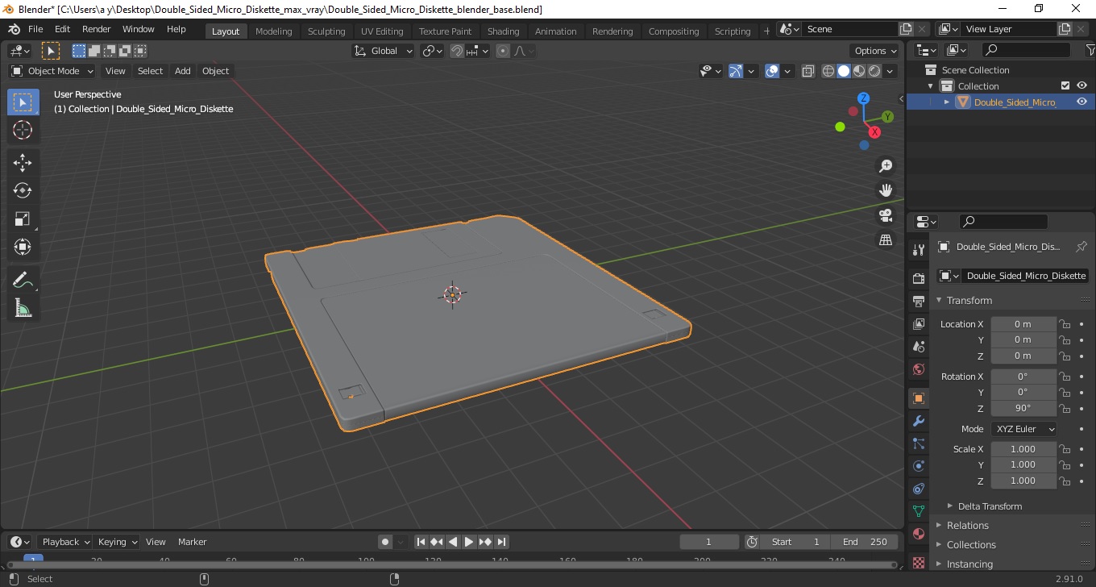Switch to the Modeling workspace tab

click(x=274, y=31)
